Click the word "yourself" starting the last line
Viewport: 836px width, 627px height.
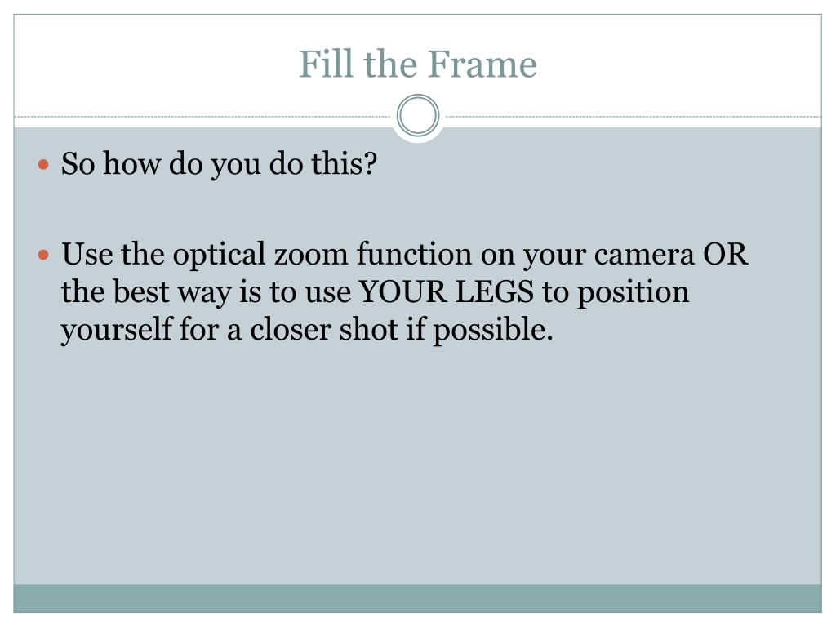tap(117, 330)
